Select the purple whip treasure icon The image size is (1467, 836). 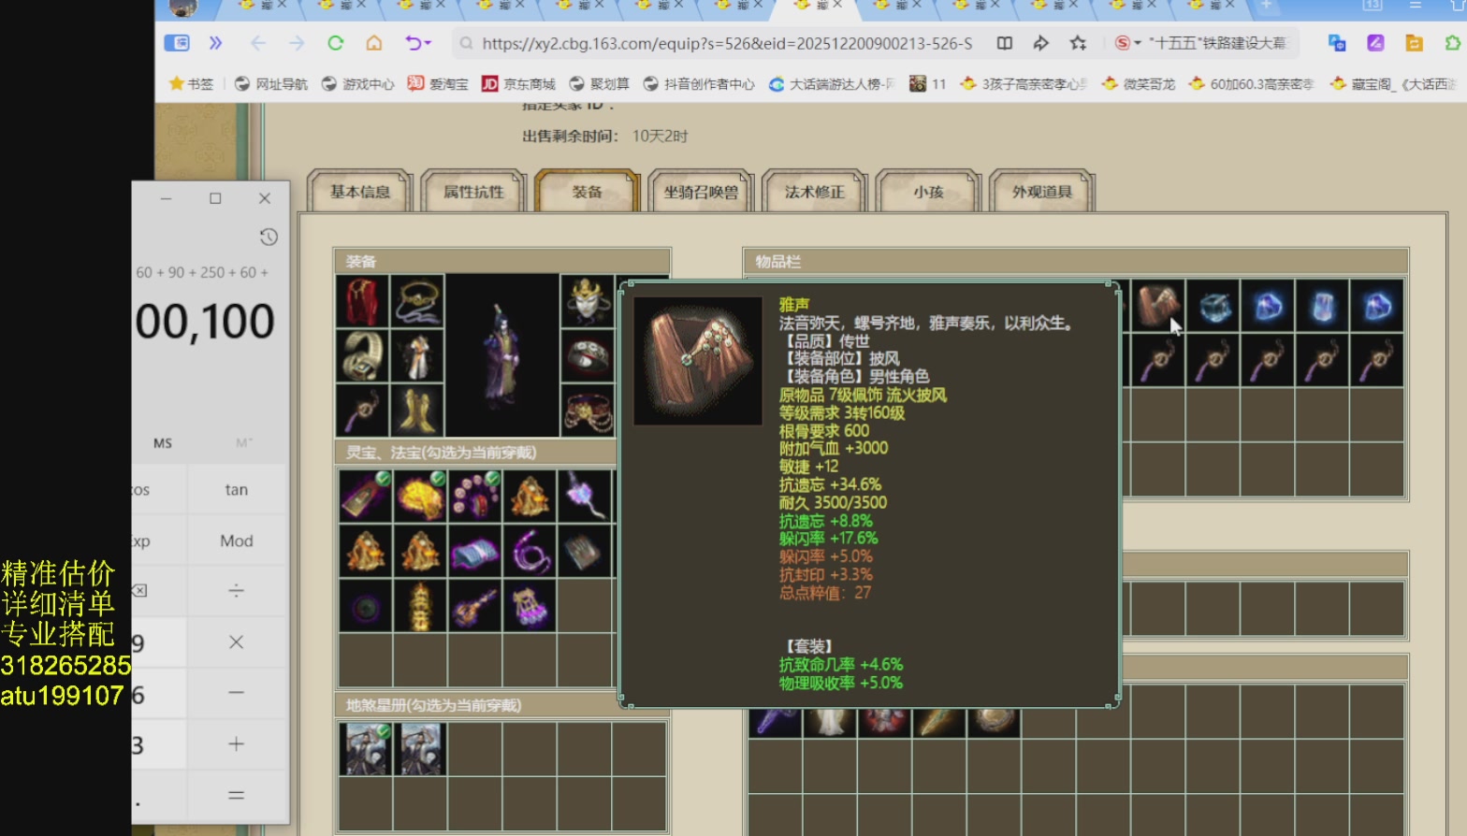click(530, 551)
